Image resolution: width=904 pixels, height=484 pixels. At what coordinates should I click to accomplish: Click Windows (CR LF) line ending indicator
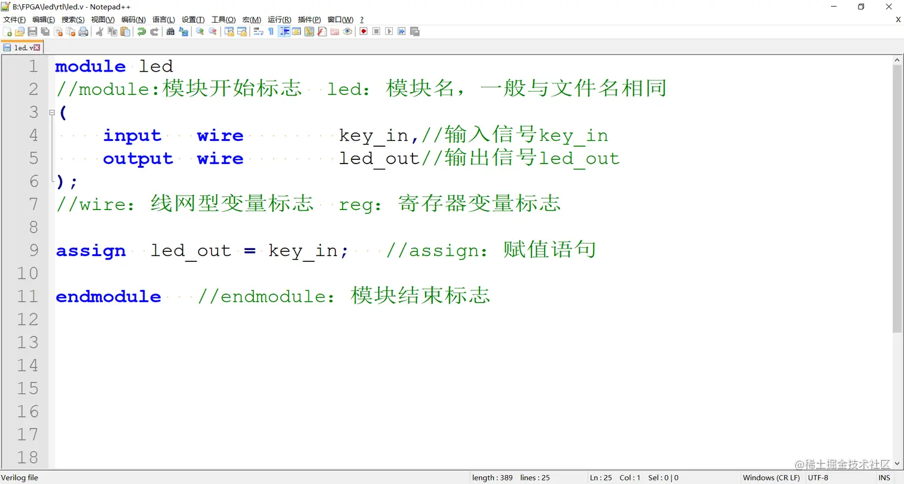[771, 477]
